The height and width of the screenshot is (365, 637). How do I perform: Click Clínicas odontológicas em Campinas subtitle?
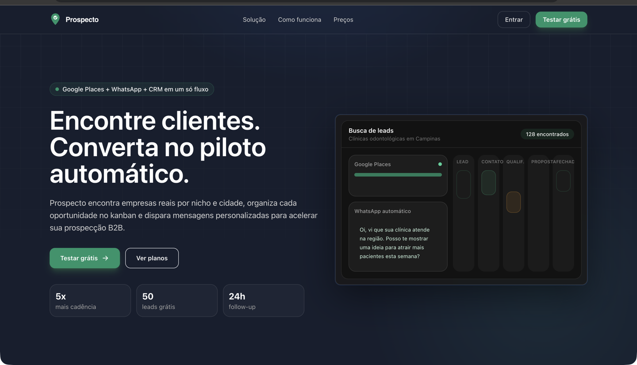tap(394, 138)
